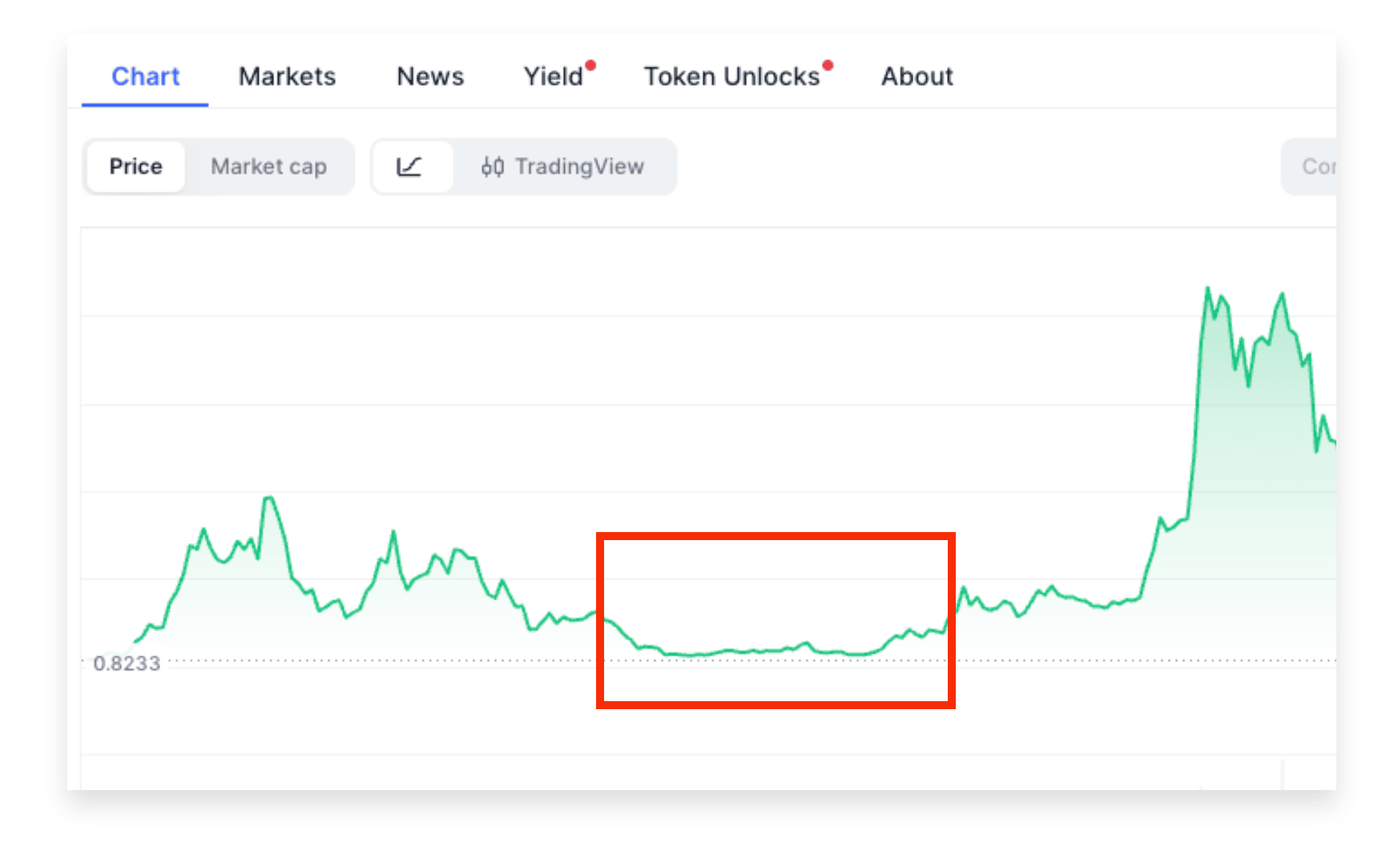Click the highest peak of the price line
The width and height of the screenshot is (1386, 843).
pos(1207,288)
